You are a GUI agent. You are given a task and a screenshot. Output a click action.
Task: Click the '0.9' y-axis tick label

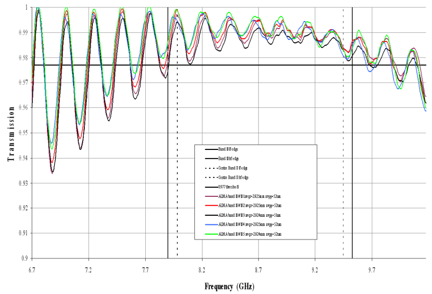coord(24,258)
